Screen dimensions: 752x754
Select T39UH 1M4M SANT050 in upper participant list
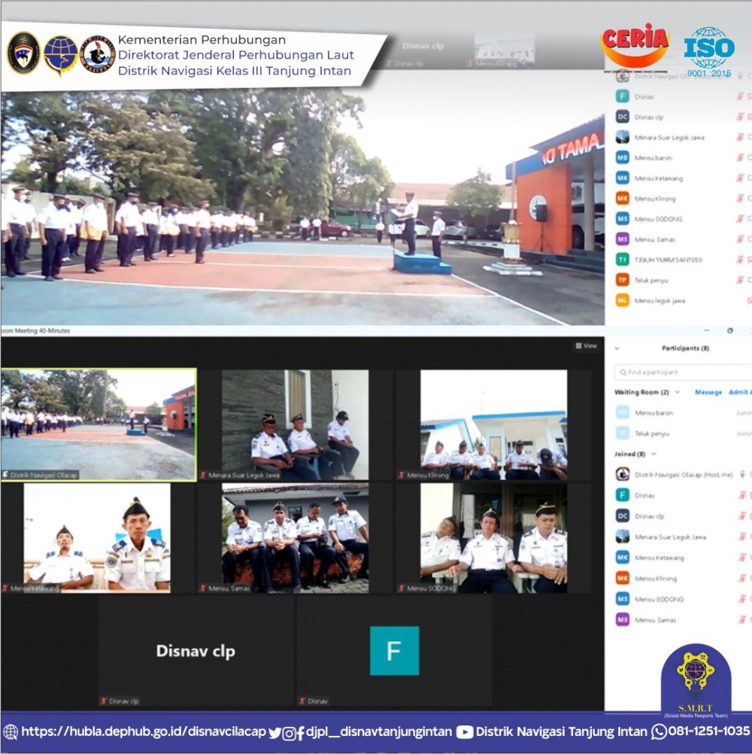pos(682,260)
